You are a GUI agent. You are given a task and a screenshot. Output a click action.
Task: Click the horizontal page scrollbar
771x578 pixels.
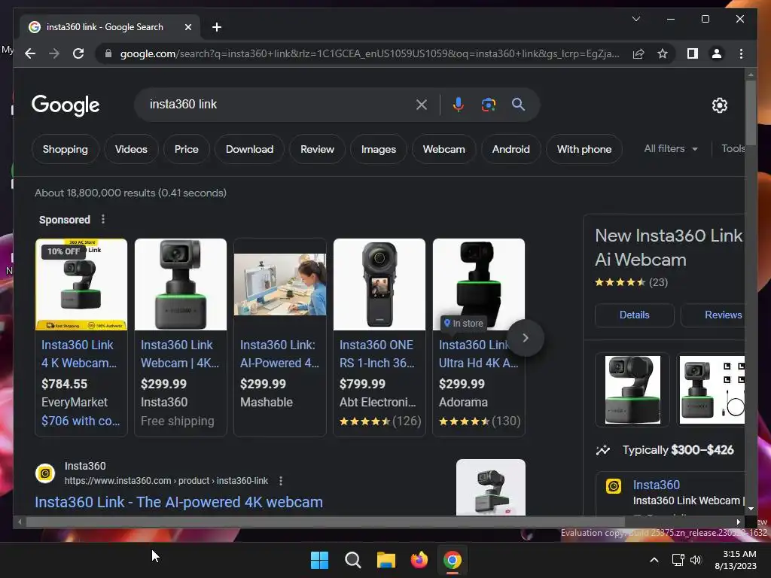[325, 522]
